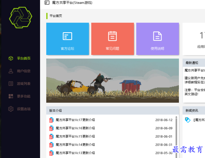Screen dimensions: 205x158
Task: Click the calendar icon in red tile
Action: click(x=112, y=36)
